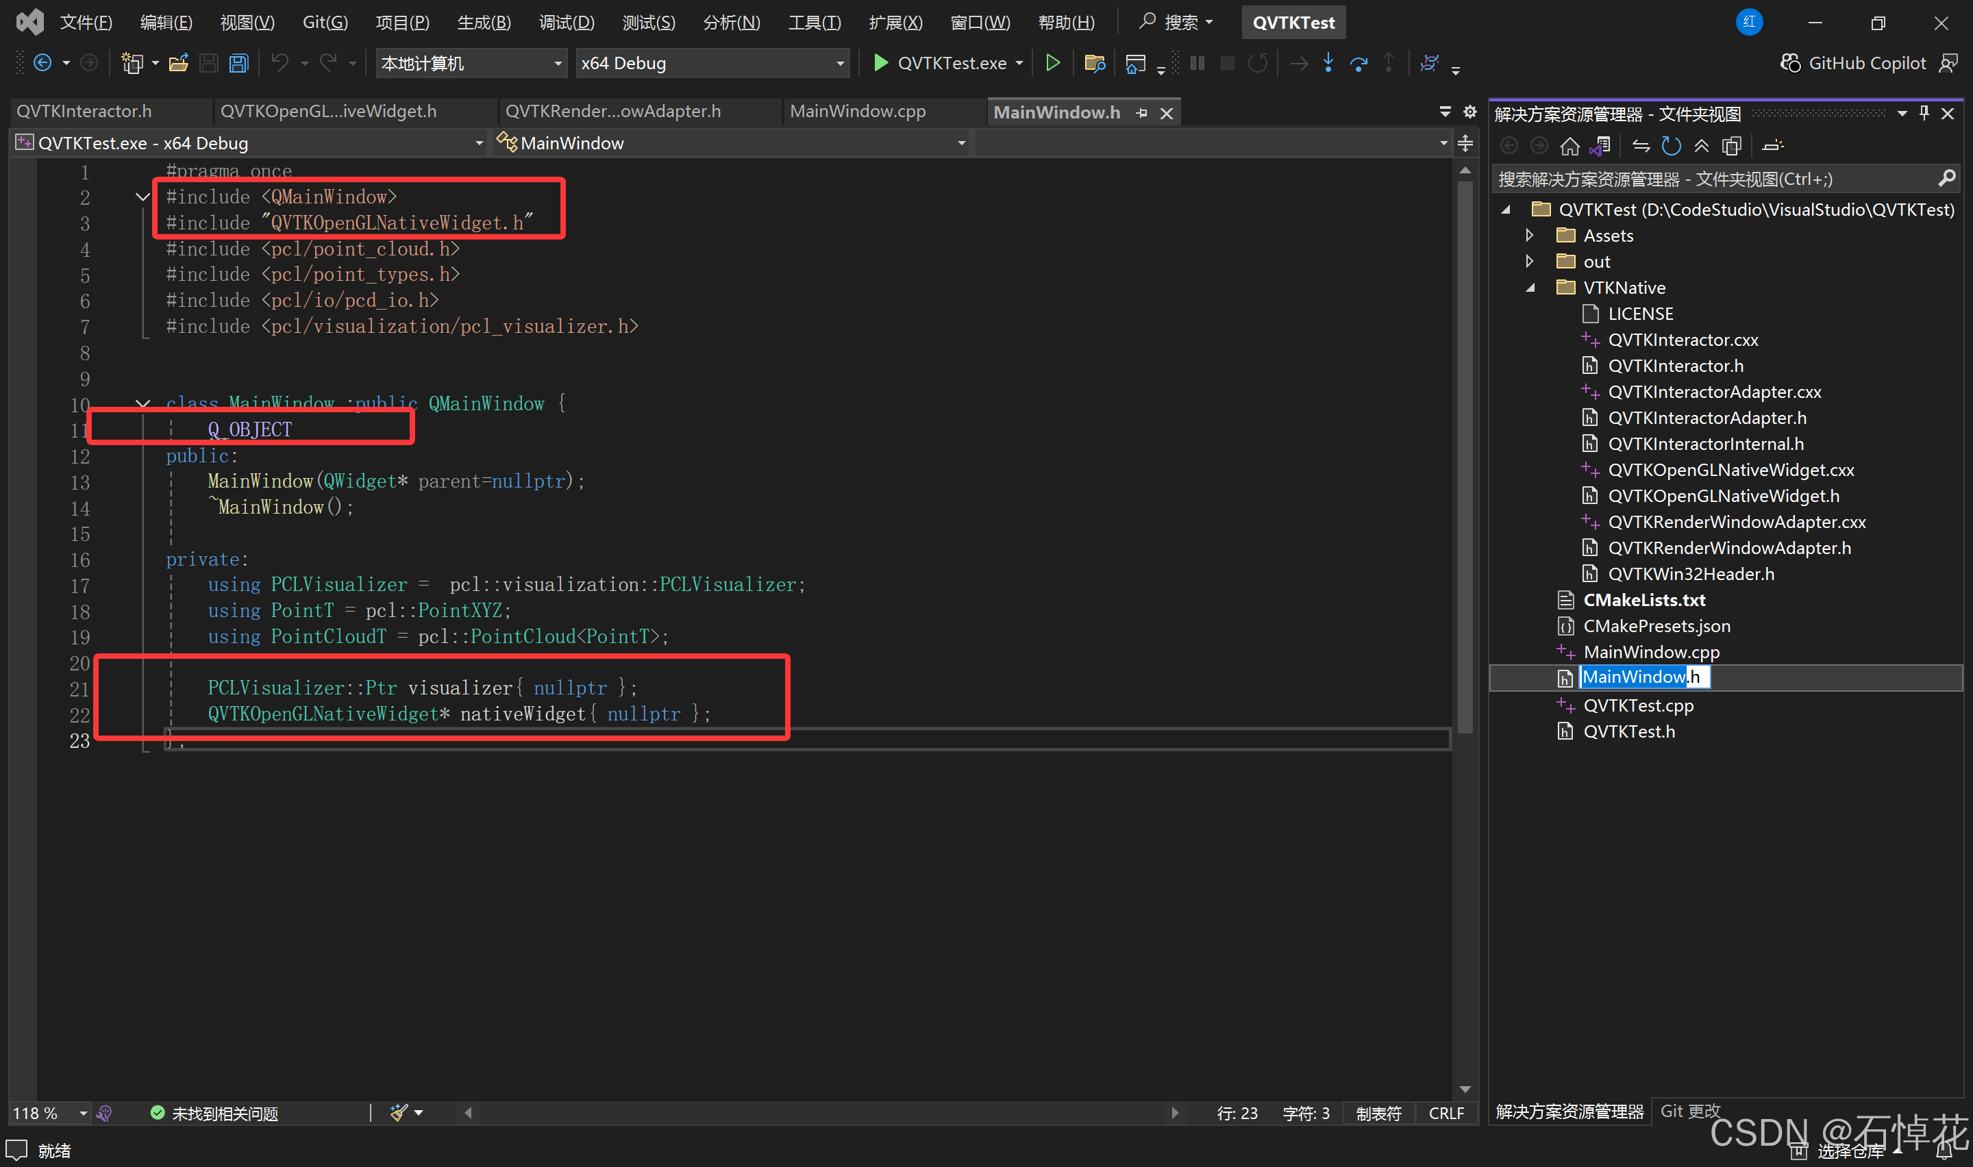Viewport: 1973px width, 1167px height.
Task: Click the Undo icon
Action: tap(282, 63)
